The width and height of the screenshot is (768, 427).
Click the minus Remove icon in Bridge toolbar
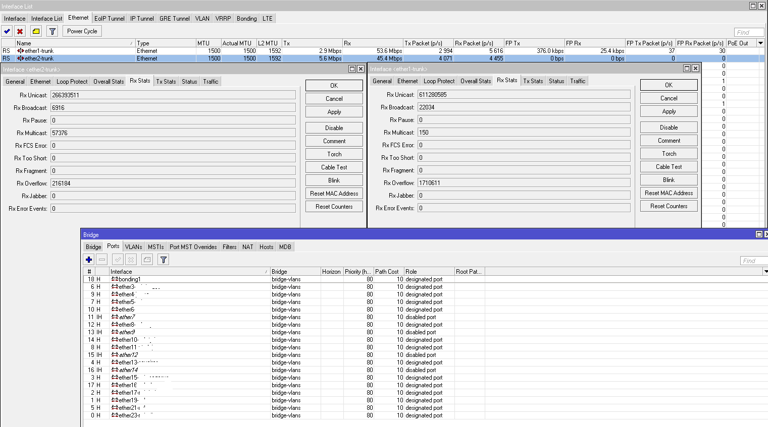click(102, 260)
